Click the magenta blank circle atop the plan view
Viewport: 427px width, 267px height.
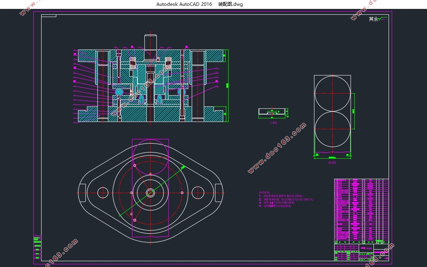[x=150, y=157]
